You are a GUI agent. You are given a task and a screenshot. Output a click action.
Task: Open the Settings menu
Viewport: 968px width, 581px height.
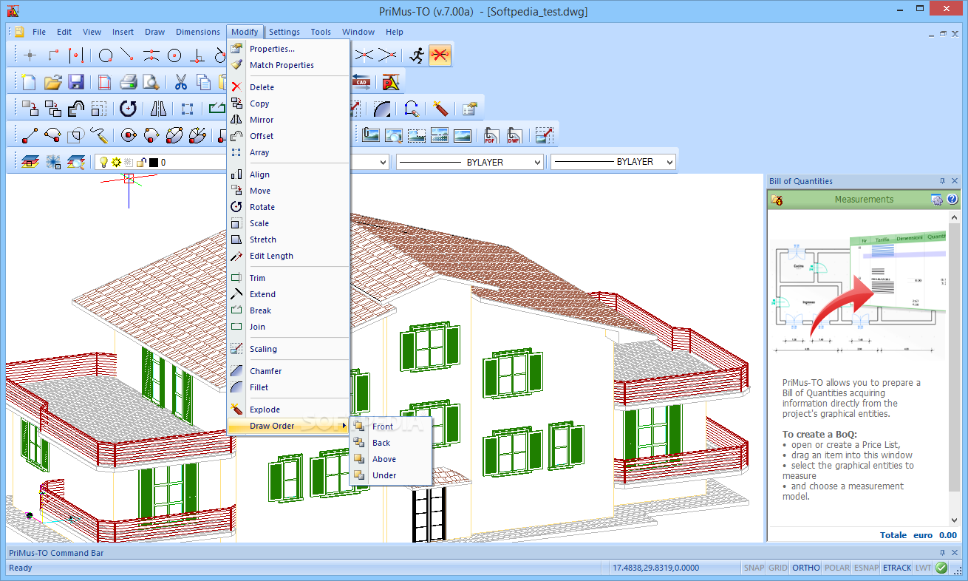[x=284, y=32]
